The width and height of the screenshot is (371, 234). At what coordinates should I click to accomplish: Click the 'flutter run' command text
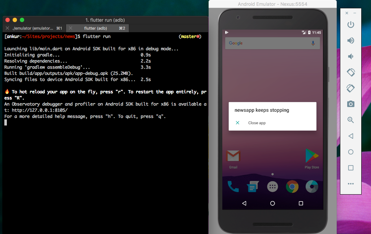(96, 37)
